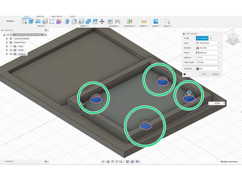This screenshot has height=181, width=242.
Task: Click the distance manipulator arrow on model
Action: pos(189,93)
